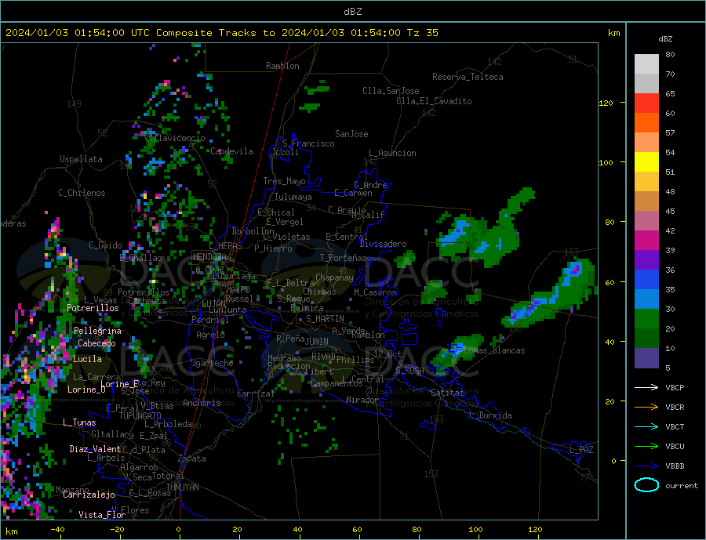Click the '-40' tick on horizontal axis
Screen dimensions: 706x540
coord(57,530)
